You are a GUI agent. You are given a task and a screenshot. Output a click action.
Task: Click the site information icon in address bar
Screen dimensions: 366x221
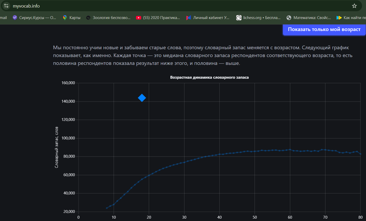tap(7, 6)
